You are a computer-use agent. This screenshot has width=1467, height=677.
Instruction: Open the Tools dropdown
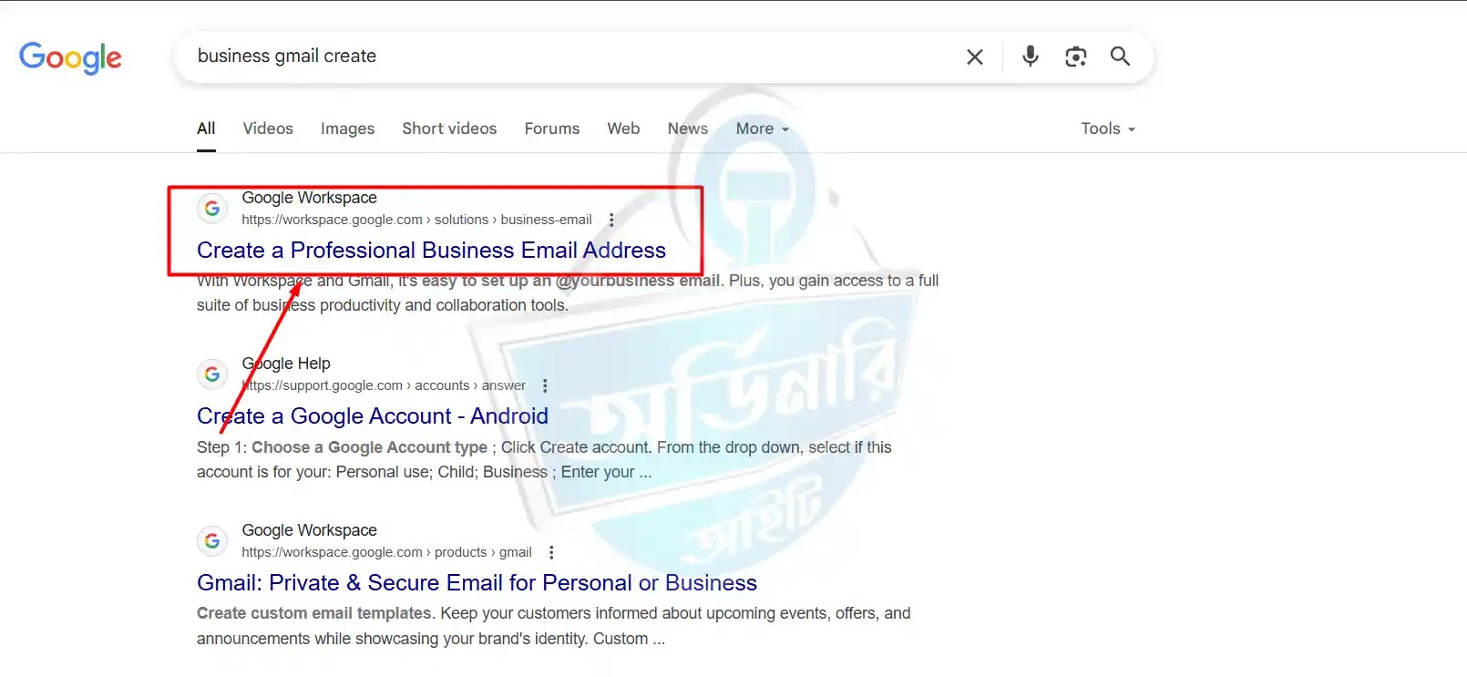1108,128
